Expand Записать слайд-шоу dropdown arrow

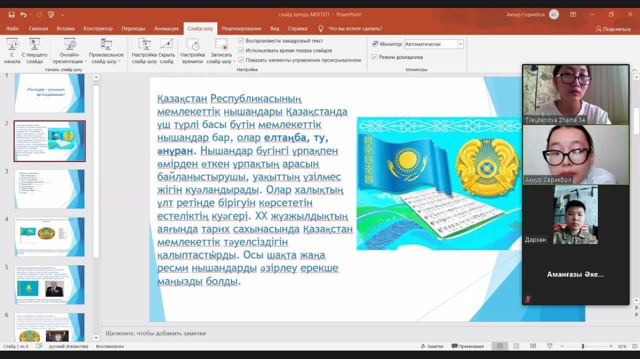pyautogui.click(x=234, y=62)
